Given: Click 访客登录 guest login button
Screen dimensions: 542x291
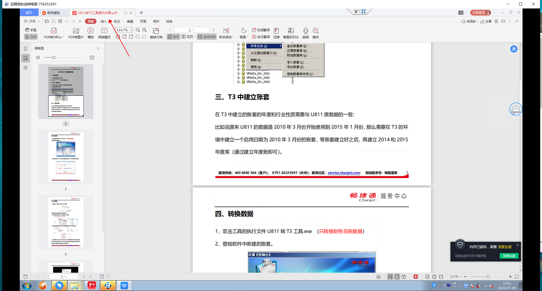Looking at the screenshot, I should pos(480,13).
